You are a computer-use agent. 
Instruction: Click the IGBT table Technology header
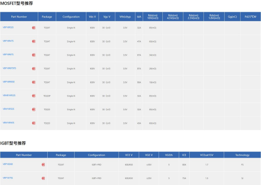click(x=243, y=155)
